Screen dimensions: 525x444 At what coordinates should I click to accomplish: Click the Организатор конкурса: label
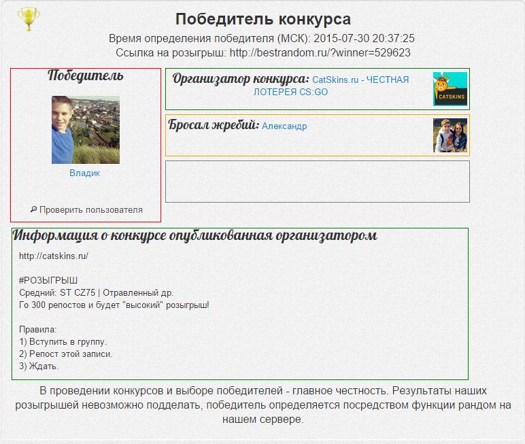[x=241, y=80]
